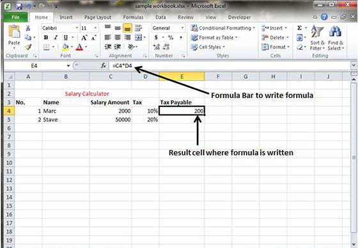Switch to the Insert tab
This screenshot has width=358, height=248.
(66, 17)
